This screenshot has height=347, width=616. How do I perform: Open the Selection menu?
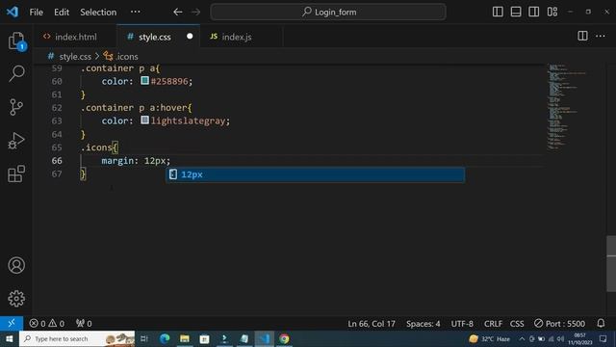click(98, 13)
